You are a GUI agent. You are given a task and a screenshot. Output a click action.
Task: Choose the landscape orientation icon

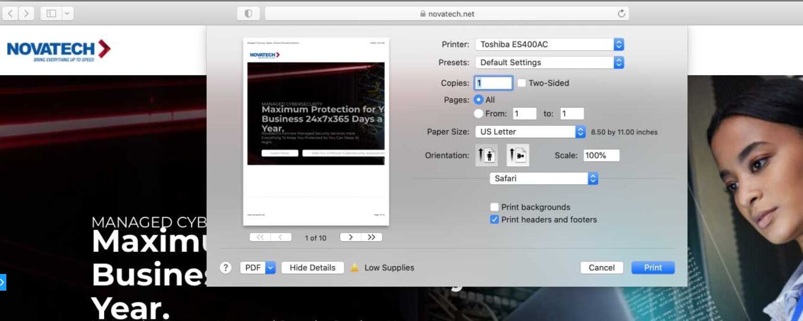[518, 155]
